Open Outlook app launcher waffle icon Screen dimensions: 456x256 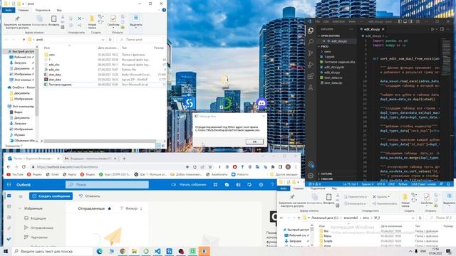9,185
